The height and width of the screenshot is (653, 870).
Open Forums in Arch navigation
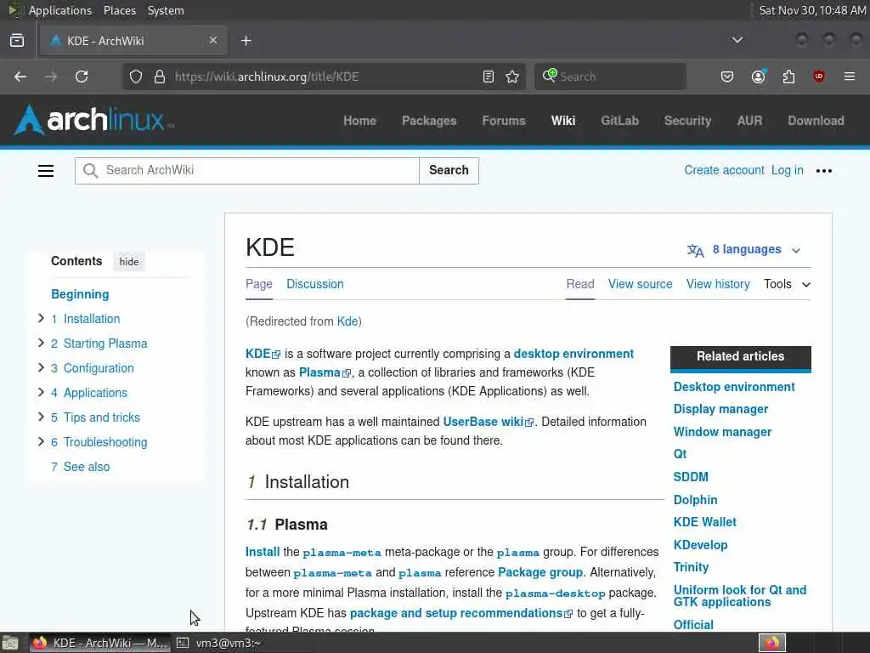click(504, 121)
